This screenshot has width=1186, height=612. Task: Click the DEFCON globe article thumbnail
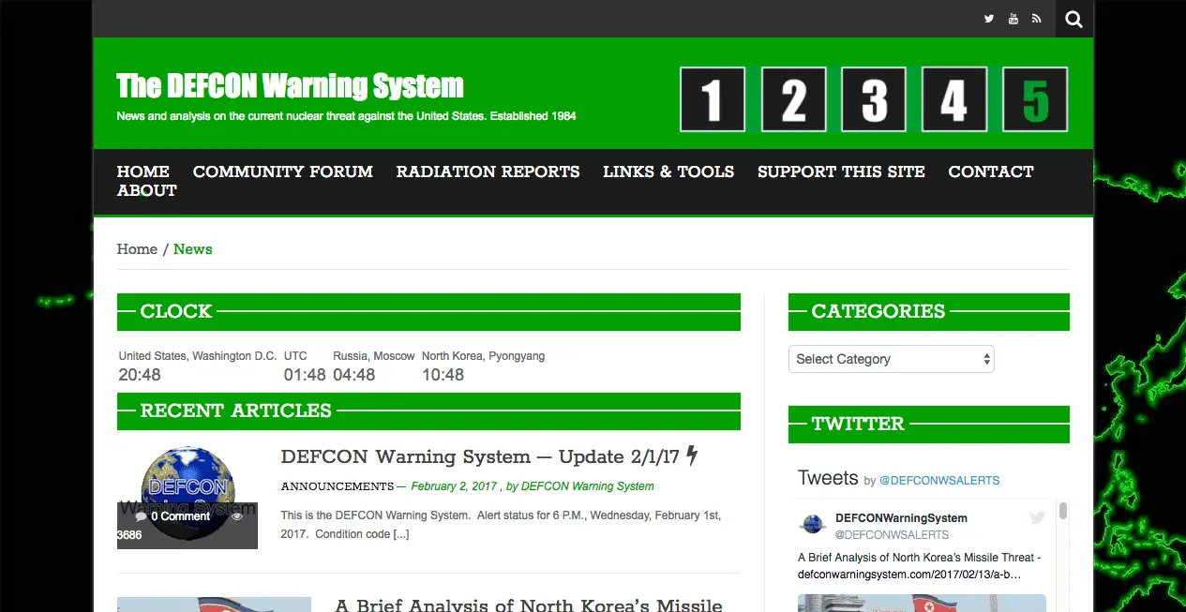(187, 497)
